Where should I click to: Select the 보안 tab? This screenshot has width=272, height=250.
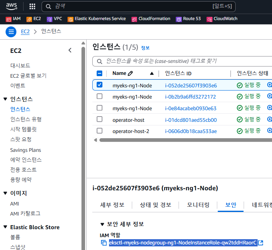[231, 205]
